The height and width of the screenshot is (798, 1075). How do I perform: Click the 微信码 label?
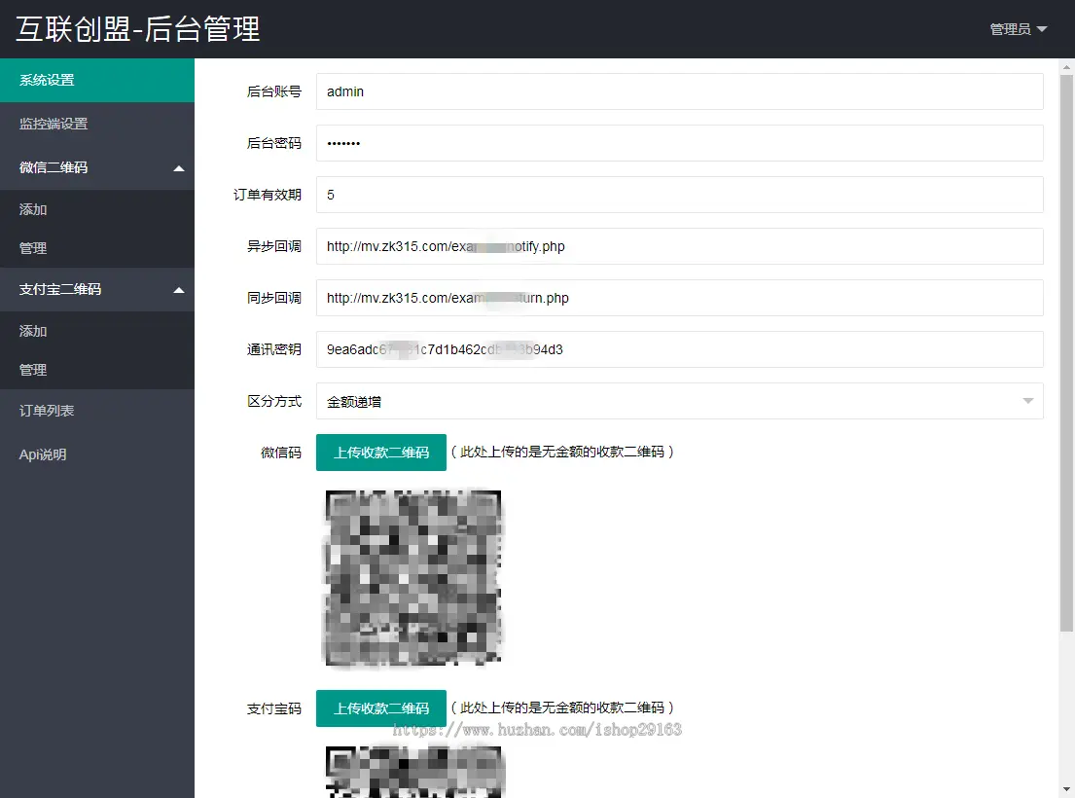tap(281, 453)
